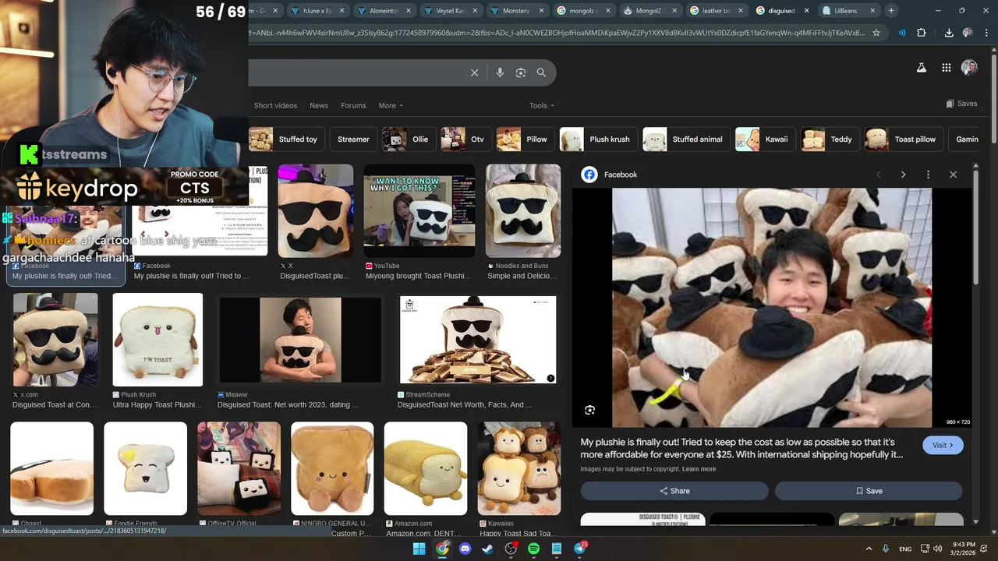The image size is (998, 561).
Task: Clear the Google search box
Action: (x=474, y=72)
